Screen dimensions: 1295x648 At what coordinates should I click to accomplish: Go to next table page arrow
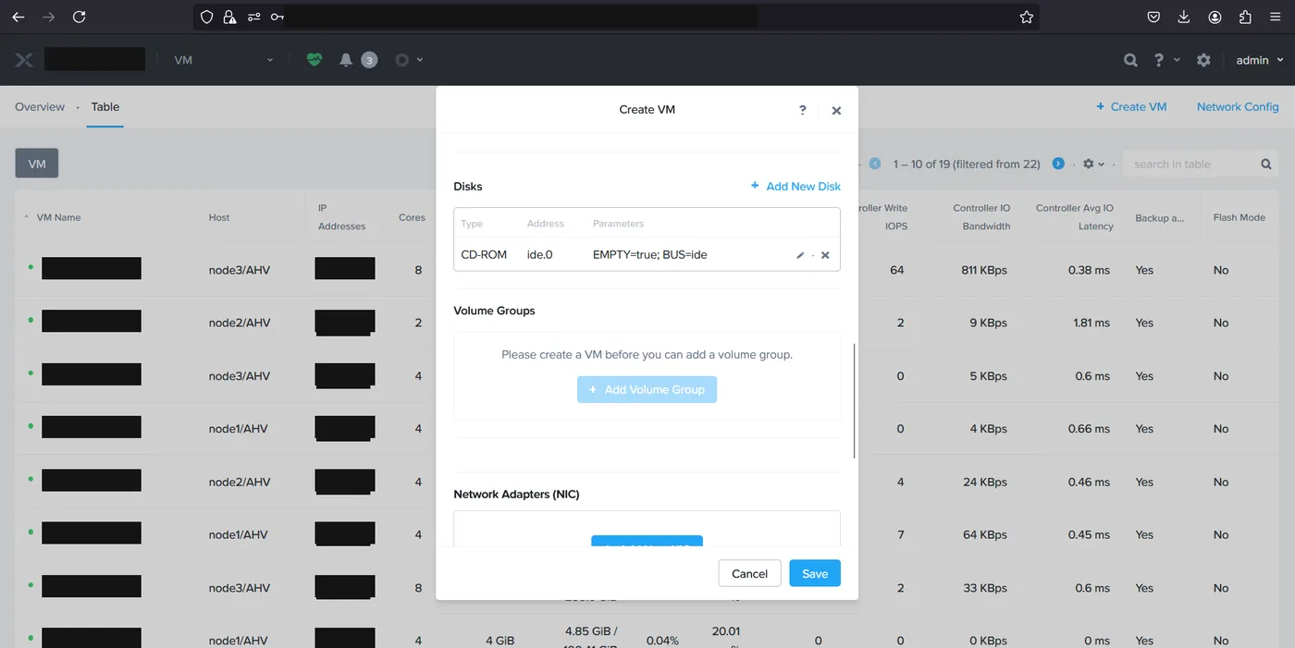[1058, 164]
